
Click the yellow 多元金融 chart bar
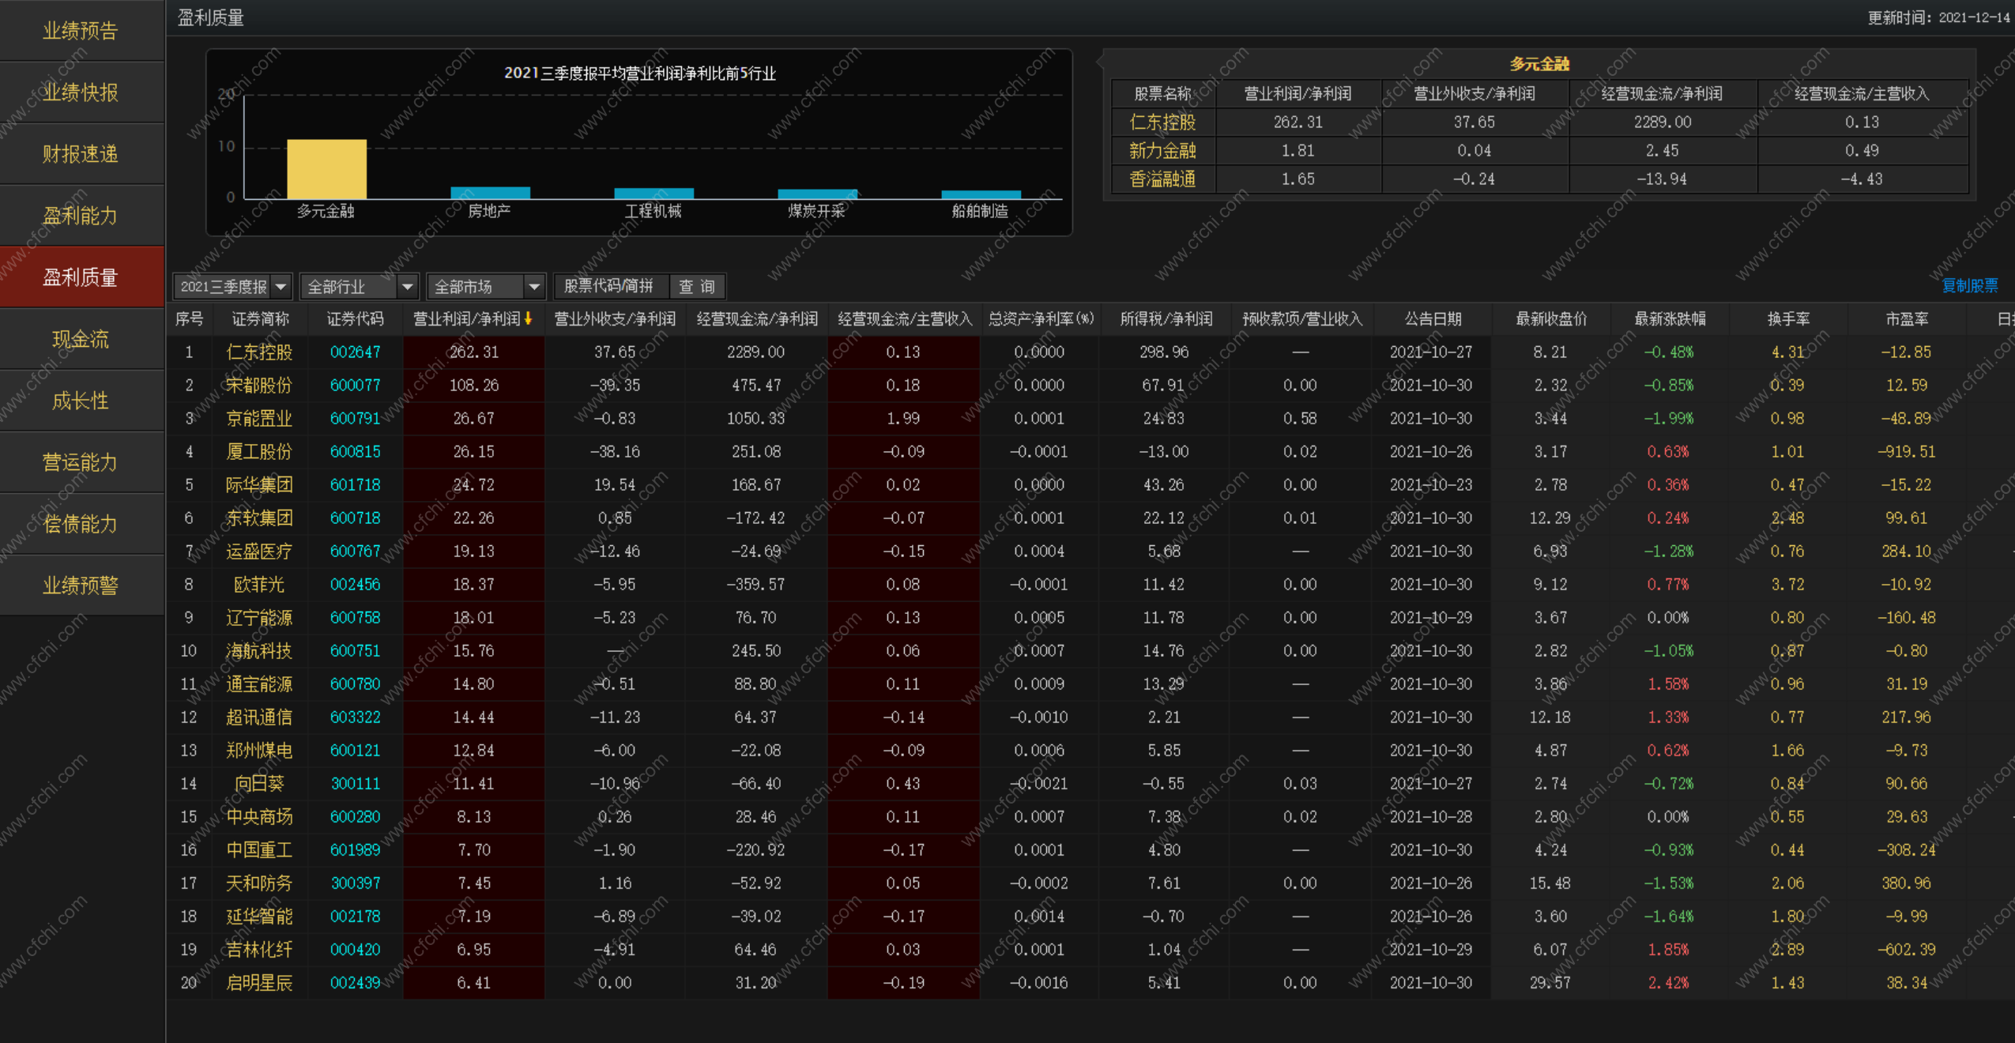326,169
